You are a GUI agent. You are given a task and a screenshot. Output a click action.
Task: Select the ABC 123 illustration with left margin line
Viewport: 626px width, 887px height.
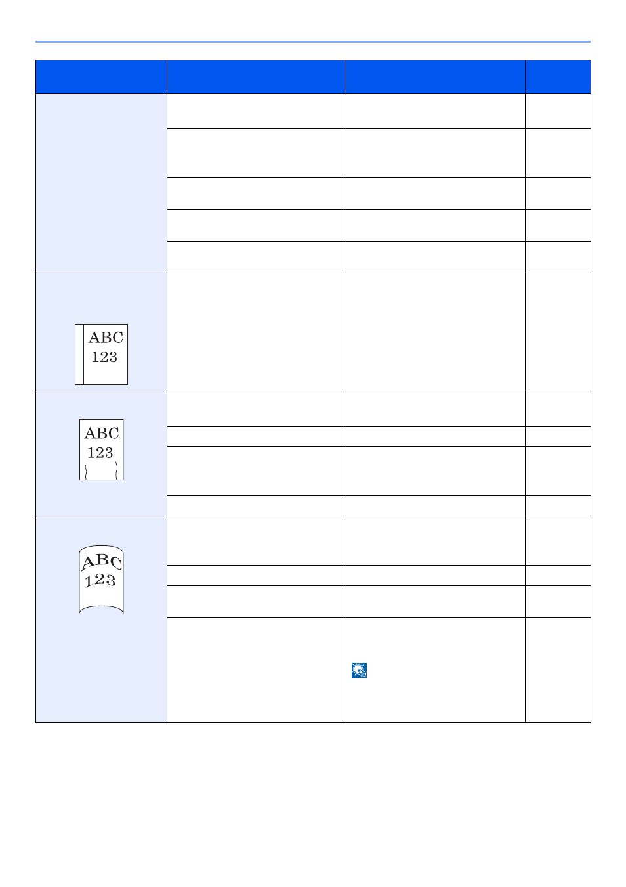tap(102, 354)
